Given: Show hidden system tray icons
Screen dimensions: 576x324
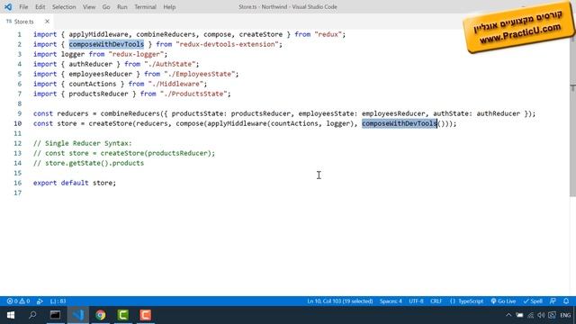Looking at the screenshot, I should [508, 315].
